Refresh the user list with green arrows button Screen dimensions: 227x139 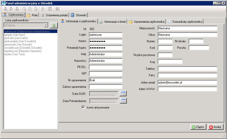click(54, 25)
